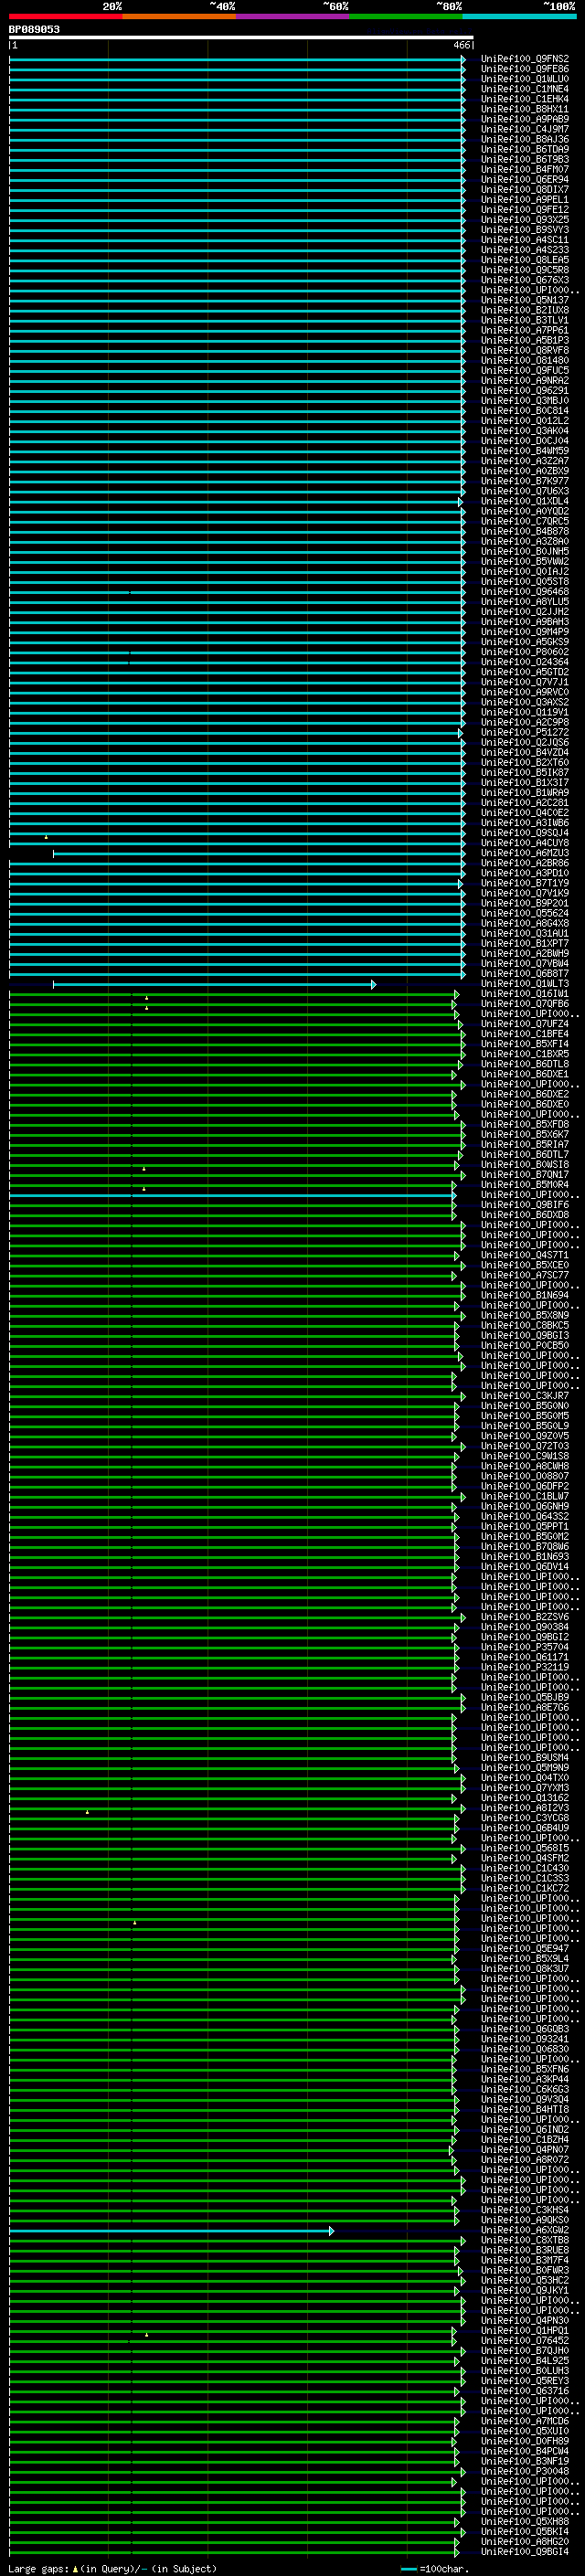This screenshot has width=585, height=2576.
Task: Select the UniRef100_O81480 label
Action: click(524, 360)
